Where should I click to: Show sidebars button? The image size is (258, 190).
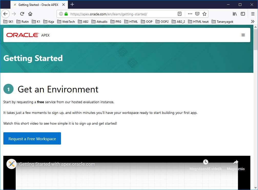[243, 14]
